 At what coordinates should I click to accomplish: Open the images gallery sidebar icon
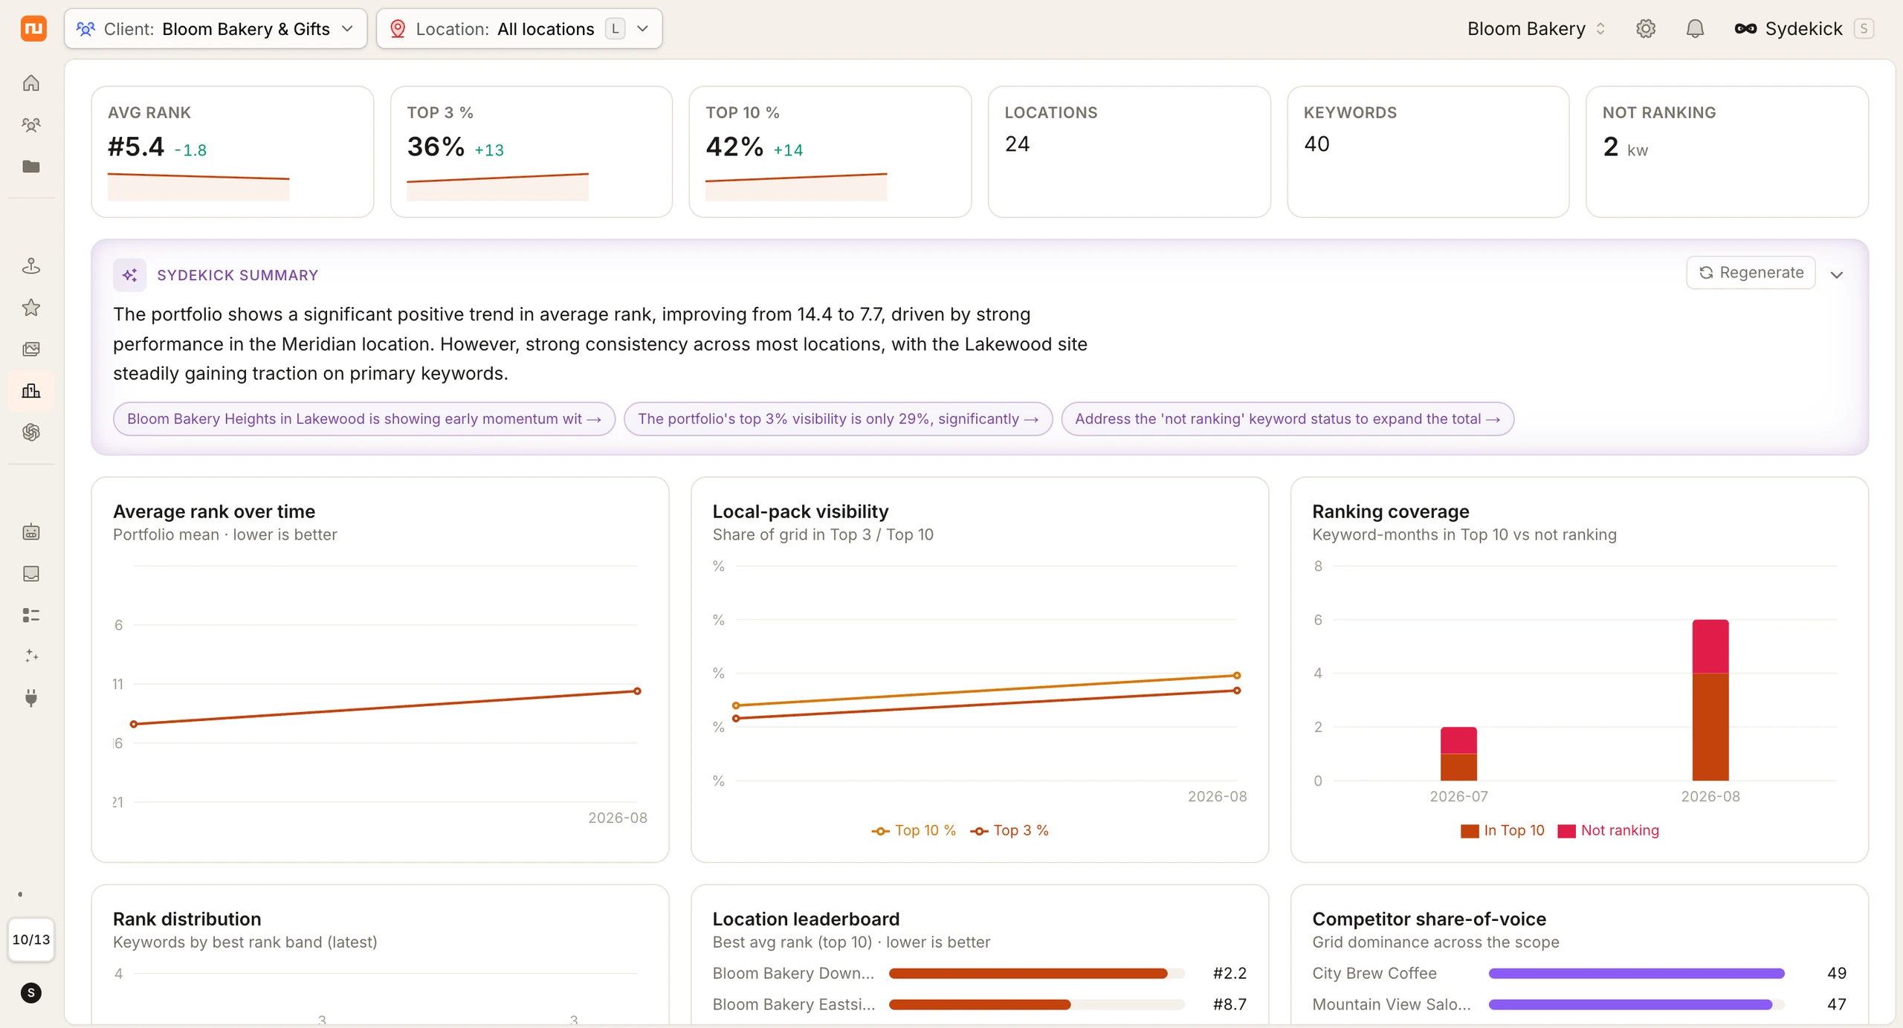click(x=31, y=349)
